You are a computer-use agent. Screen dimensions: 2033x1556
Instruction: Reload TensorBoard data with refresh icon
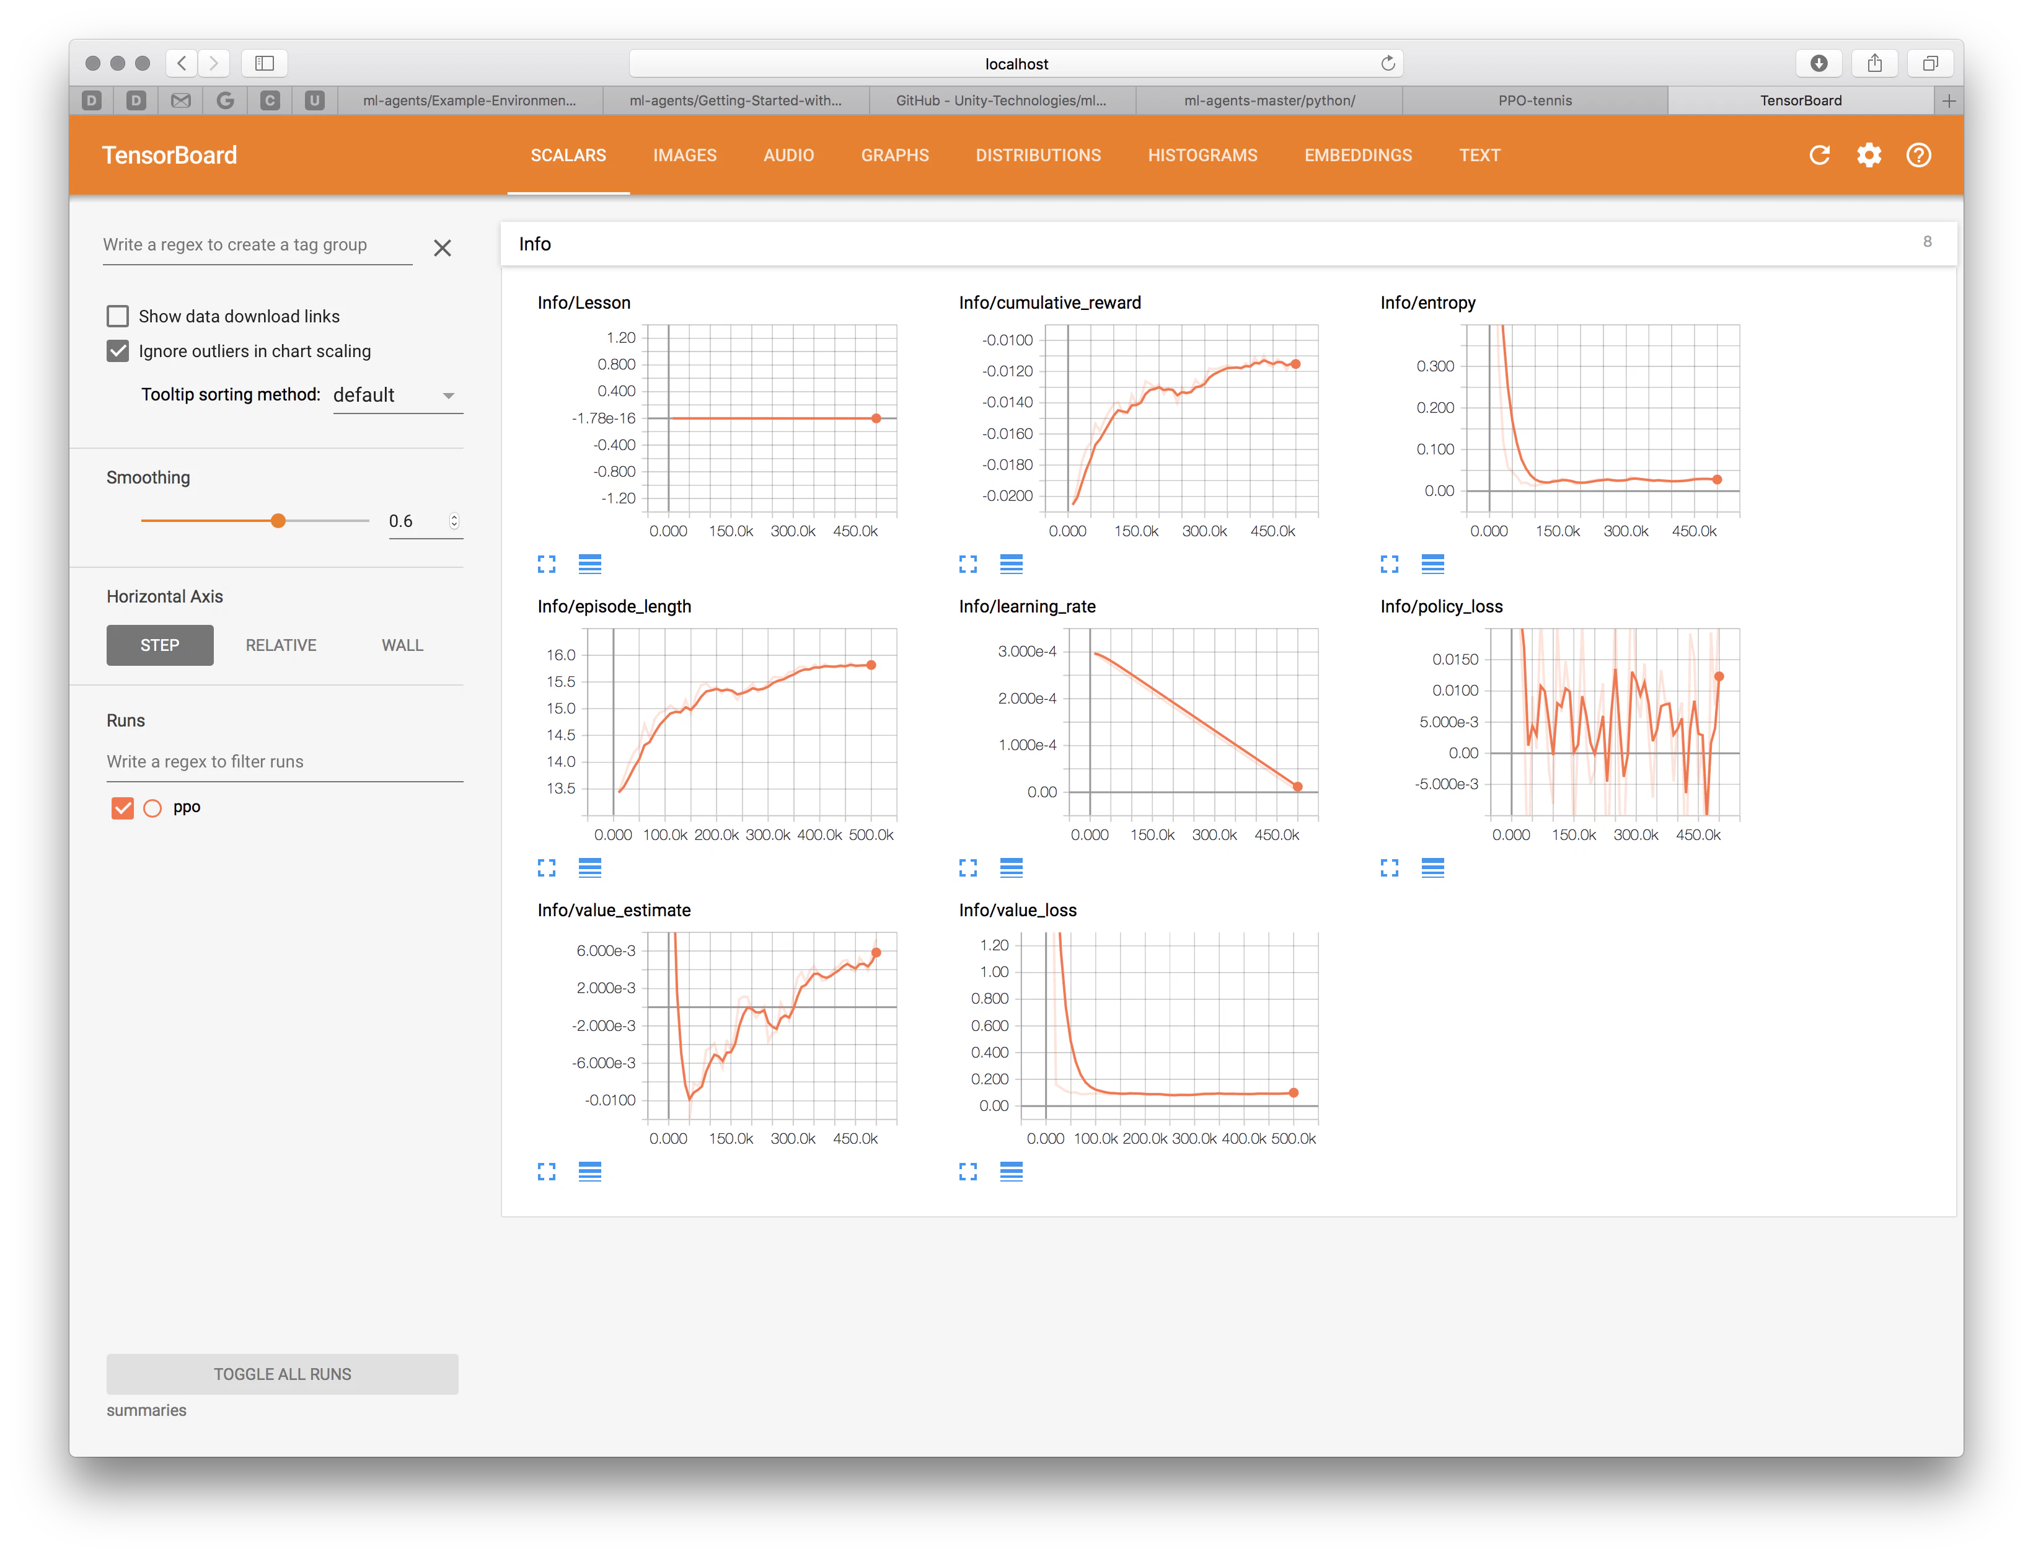(x=1819, y=155)
